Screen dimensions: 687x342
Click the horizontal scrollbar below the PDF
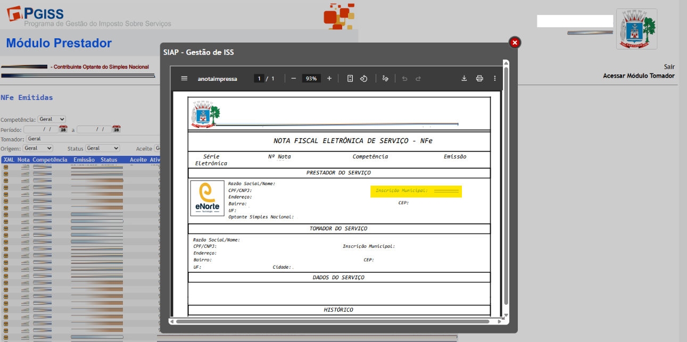point(333,321)
